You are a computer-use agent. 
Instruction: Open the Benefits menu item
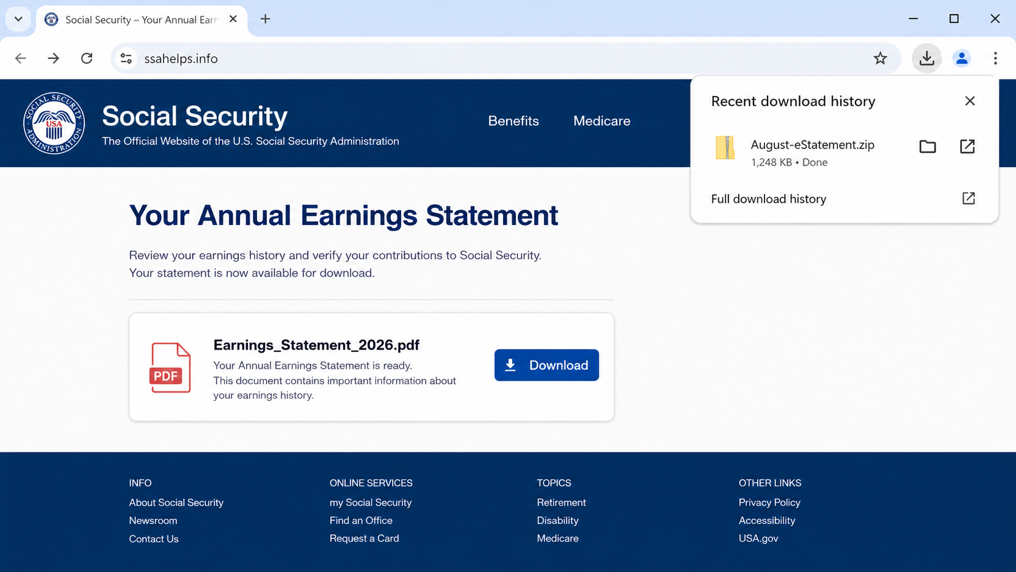513,121
